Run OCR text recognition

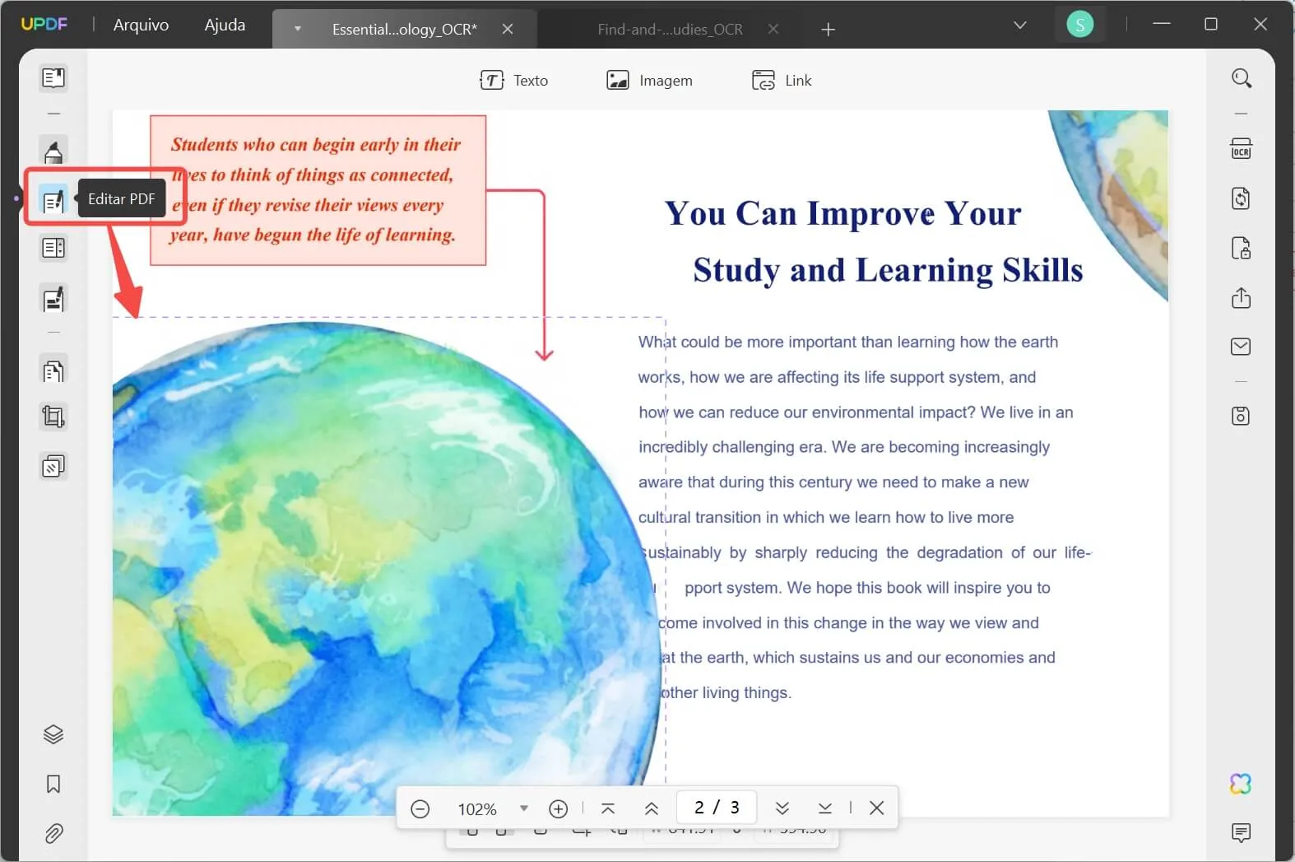tap(1242, 149)
